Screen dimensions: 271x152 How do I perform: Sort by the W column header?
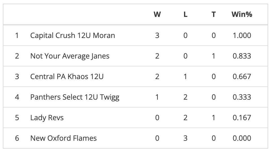pos(157,14)
